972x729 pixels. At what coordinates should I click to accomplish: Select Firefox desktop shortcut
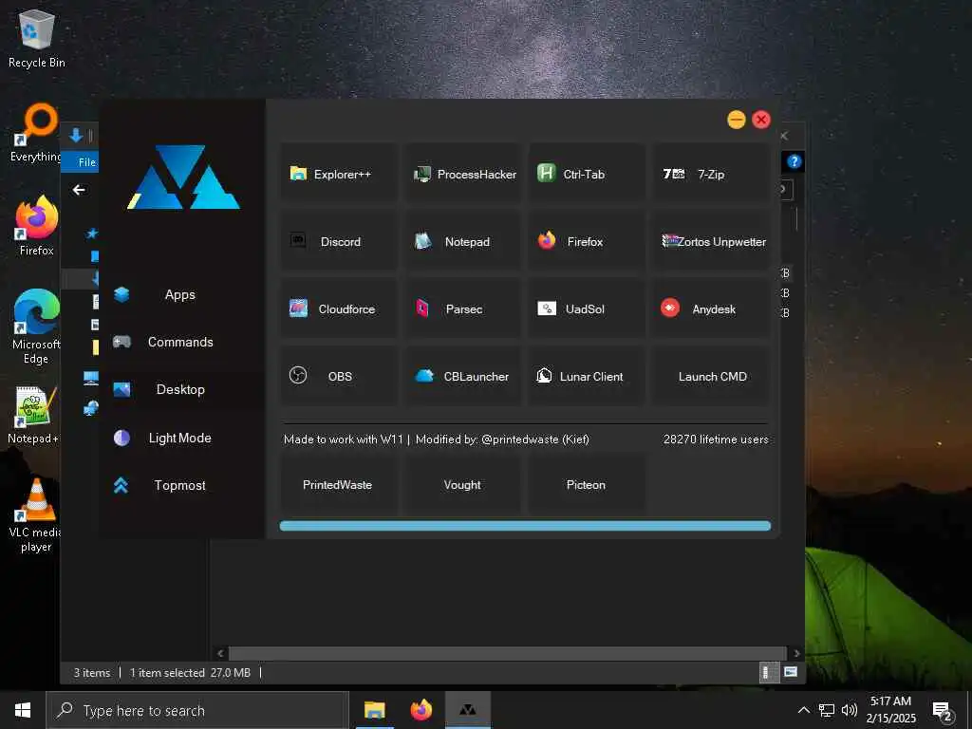pos(37,226)
